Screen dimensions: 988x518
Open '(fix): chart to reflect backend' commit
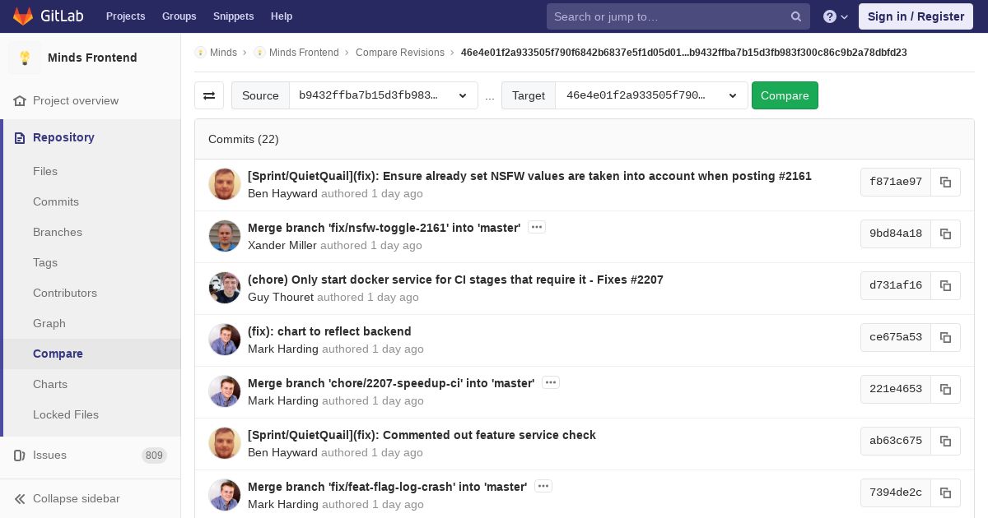(329, 331)
